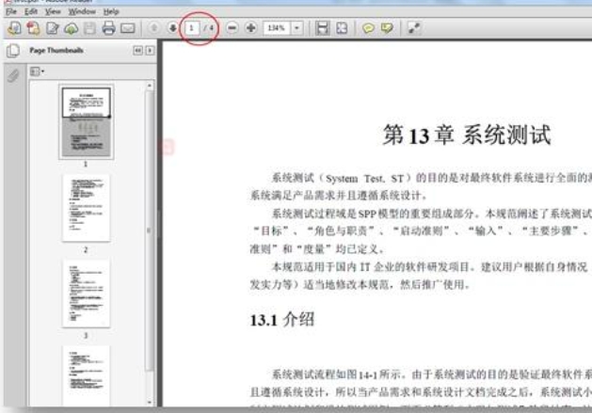Click the Page Thumbnails panel icon

[x=13, y=51]
